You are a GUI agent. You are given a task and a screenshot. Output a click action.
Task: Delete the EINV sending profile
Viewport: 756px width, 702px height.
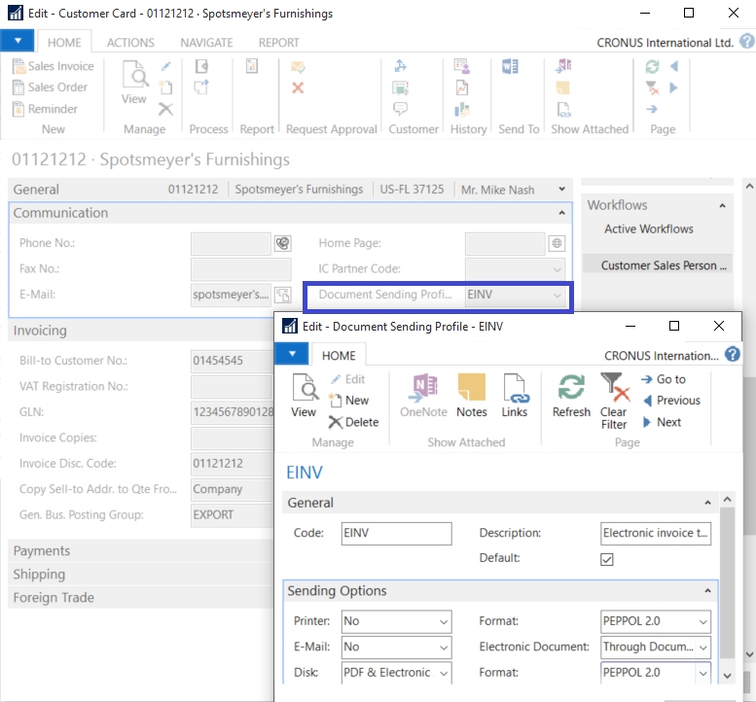pos(353,422)
